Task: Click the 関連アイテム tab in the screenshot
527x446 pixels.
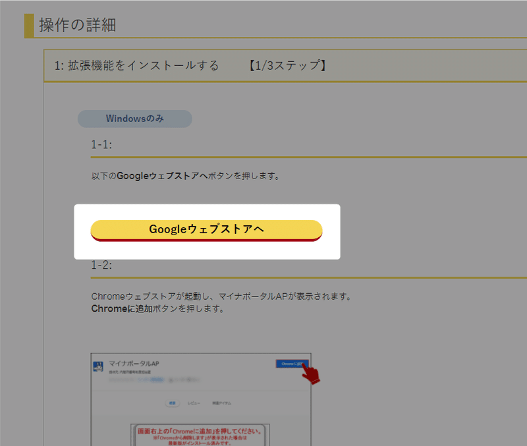Action: pos(221,403)
